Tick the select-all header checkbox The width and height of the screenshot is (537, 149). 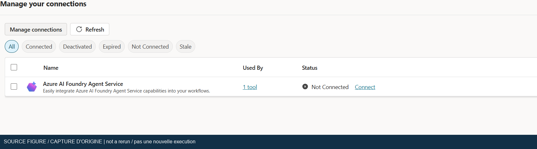(x=14, y=67)
